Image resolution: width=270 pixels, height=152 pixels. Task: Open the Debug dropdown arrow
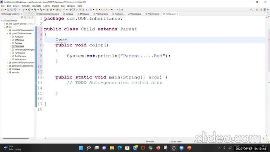[26, 10]
